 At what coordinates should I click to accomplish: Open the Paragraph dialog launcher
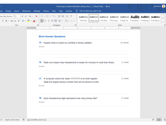[75, 25]
